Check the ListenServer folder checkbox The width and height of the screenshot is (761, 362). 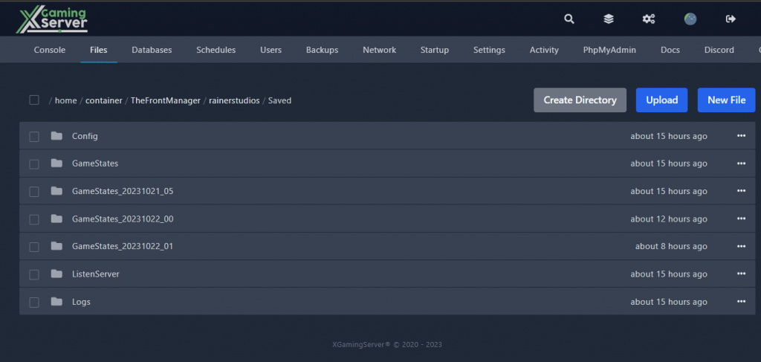(x=34, y=274)
